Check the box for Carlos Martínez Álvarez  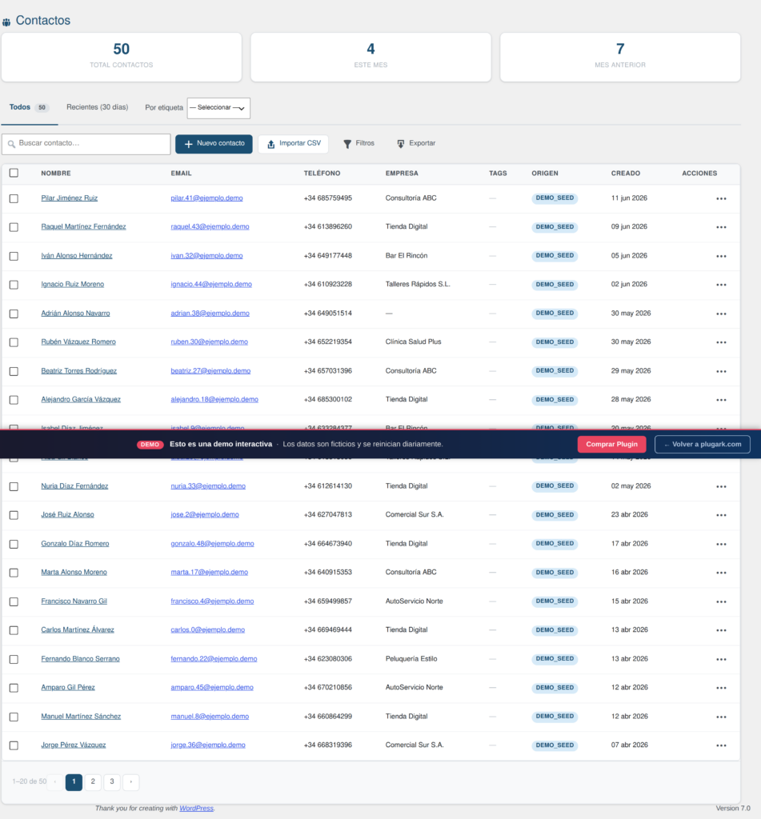click(14, 630)
